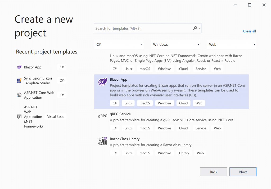Screen dimensions: 271x189
Task: Click the Blazor App icon in recent templates
Action: (x=19, y=67)
